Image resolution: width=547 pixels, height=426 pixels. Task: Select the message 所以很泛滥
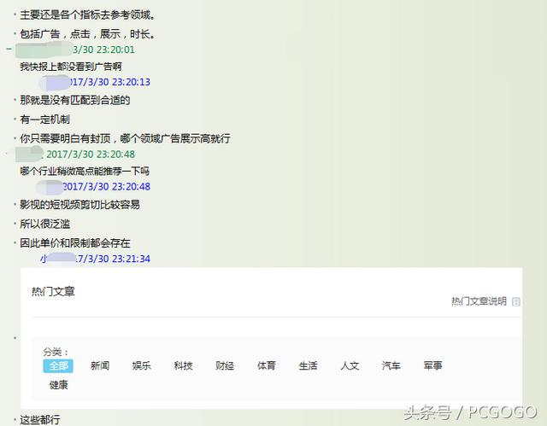(x=45, y=224)
